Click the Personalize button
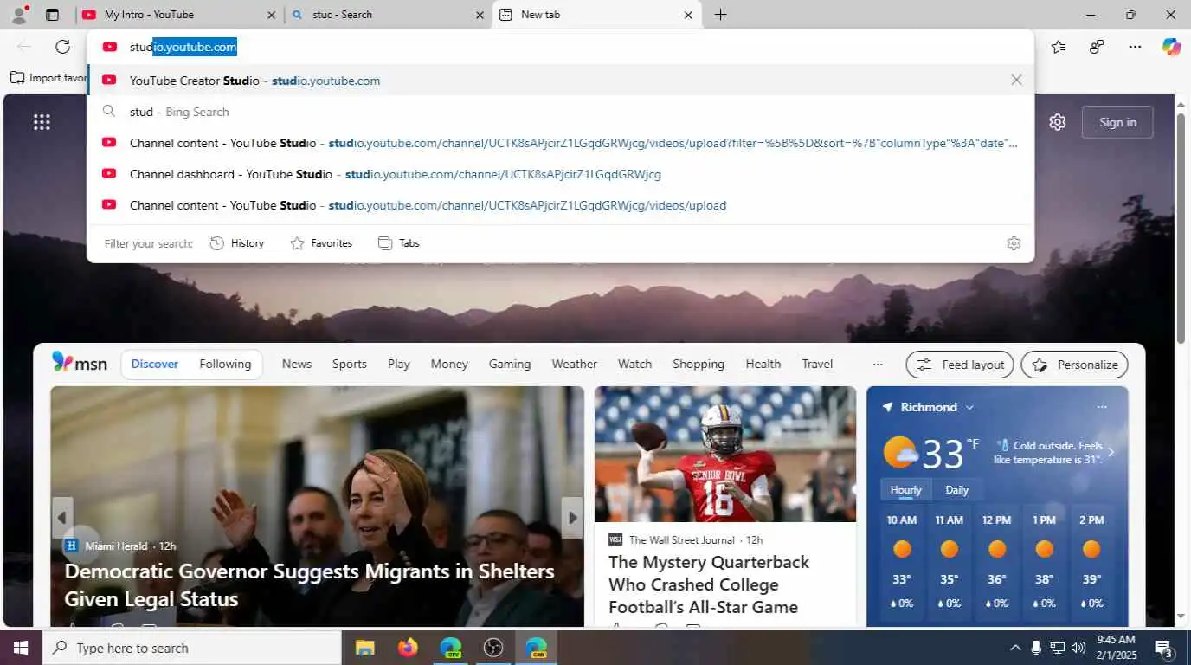 click(1074, 365)
